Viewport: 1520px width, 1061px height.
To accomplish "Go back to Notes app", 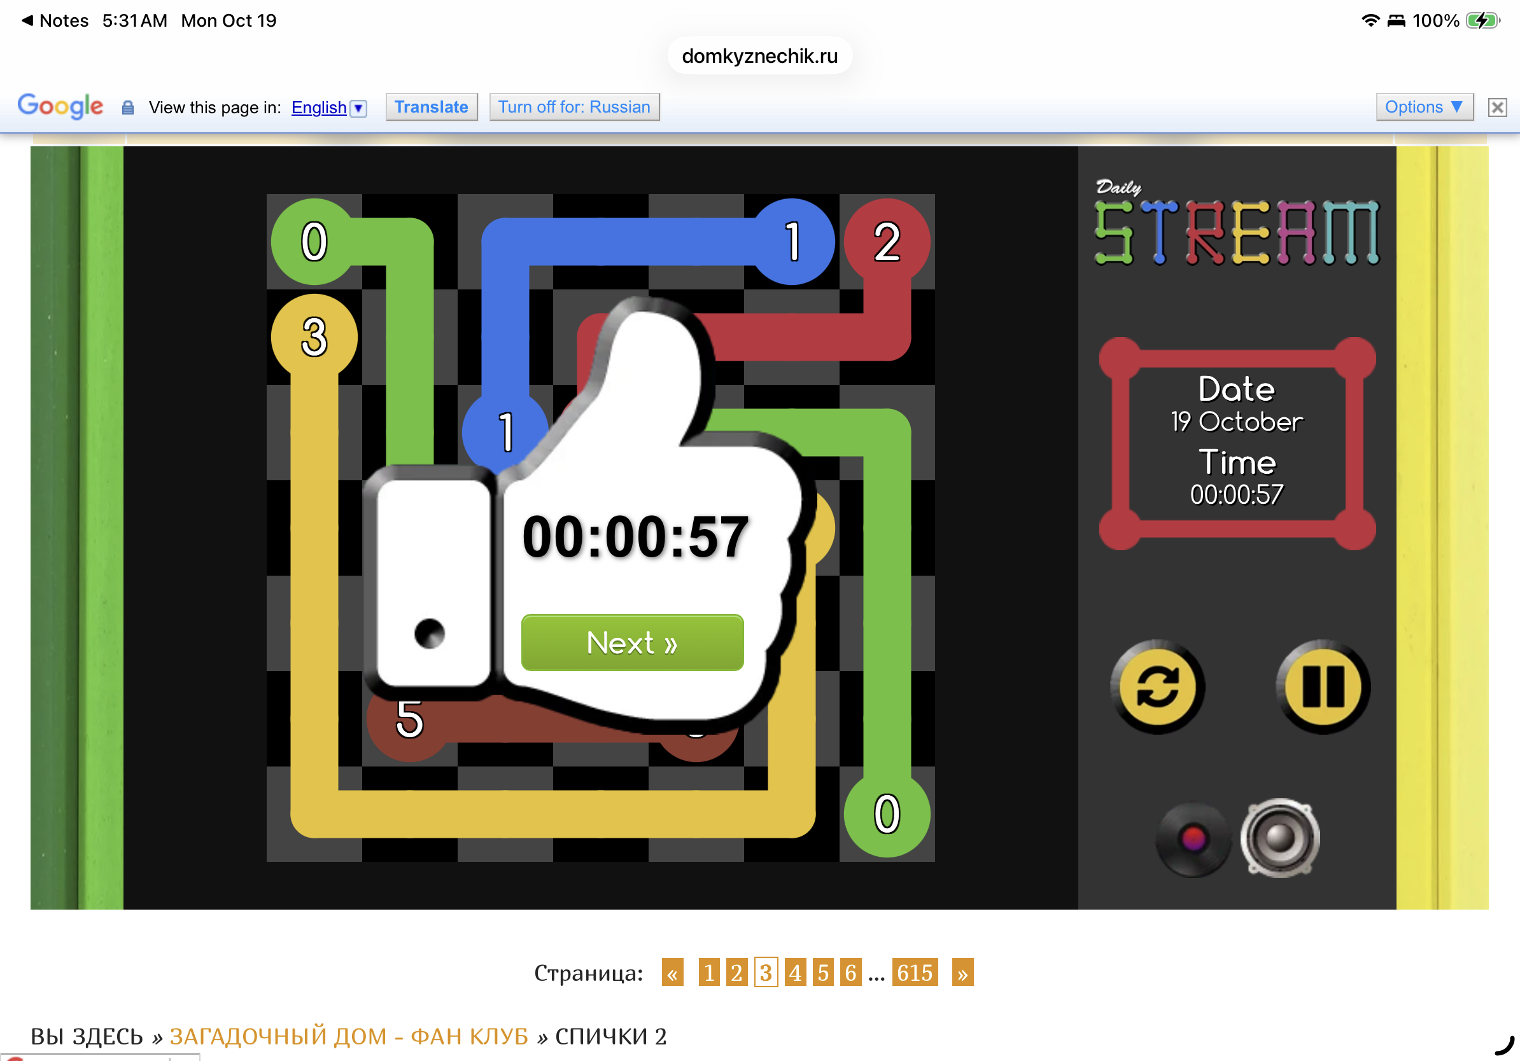I will coord(55,20).
